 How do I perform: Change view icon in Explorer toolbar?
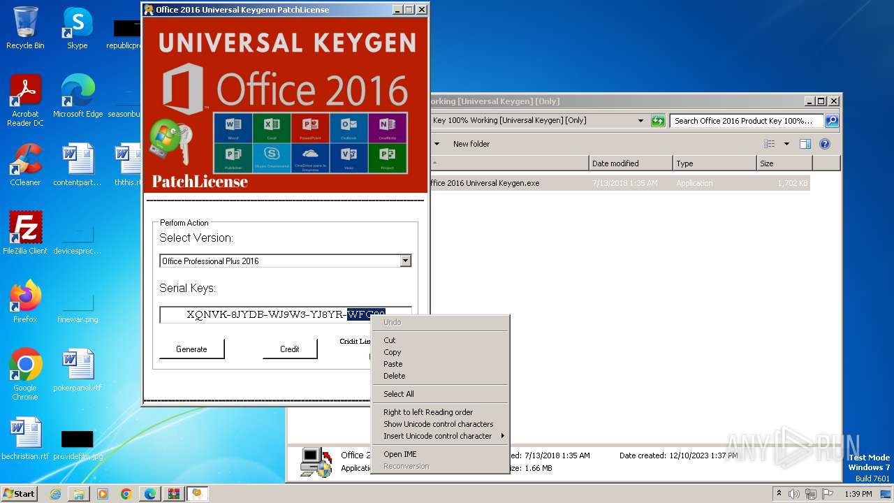point(770,144)
